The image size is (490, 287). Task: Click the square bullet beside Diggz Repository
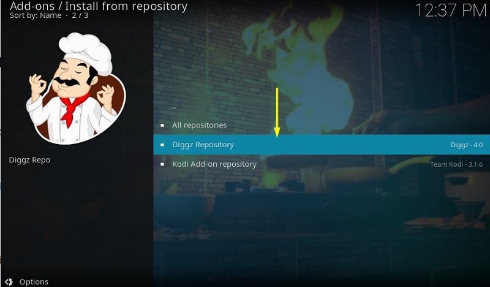click(162, 145)
